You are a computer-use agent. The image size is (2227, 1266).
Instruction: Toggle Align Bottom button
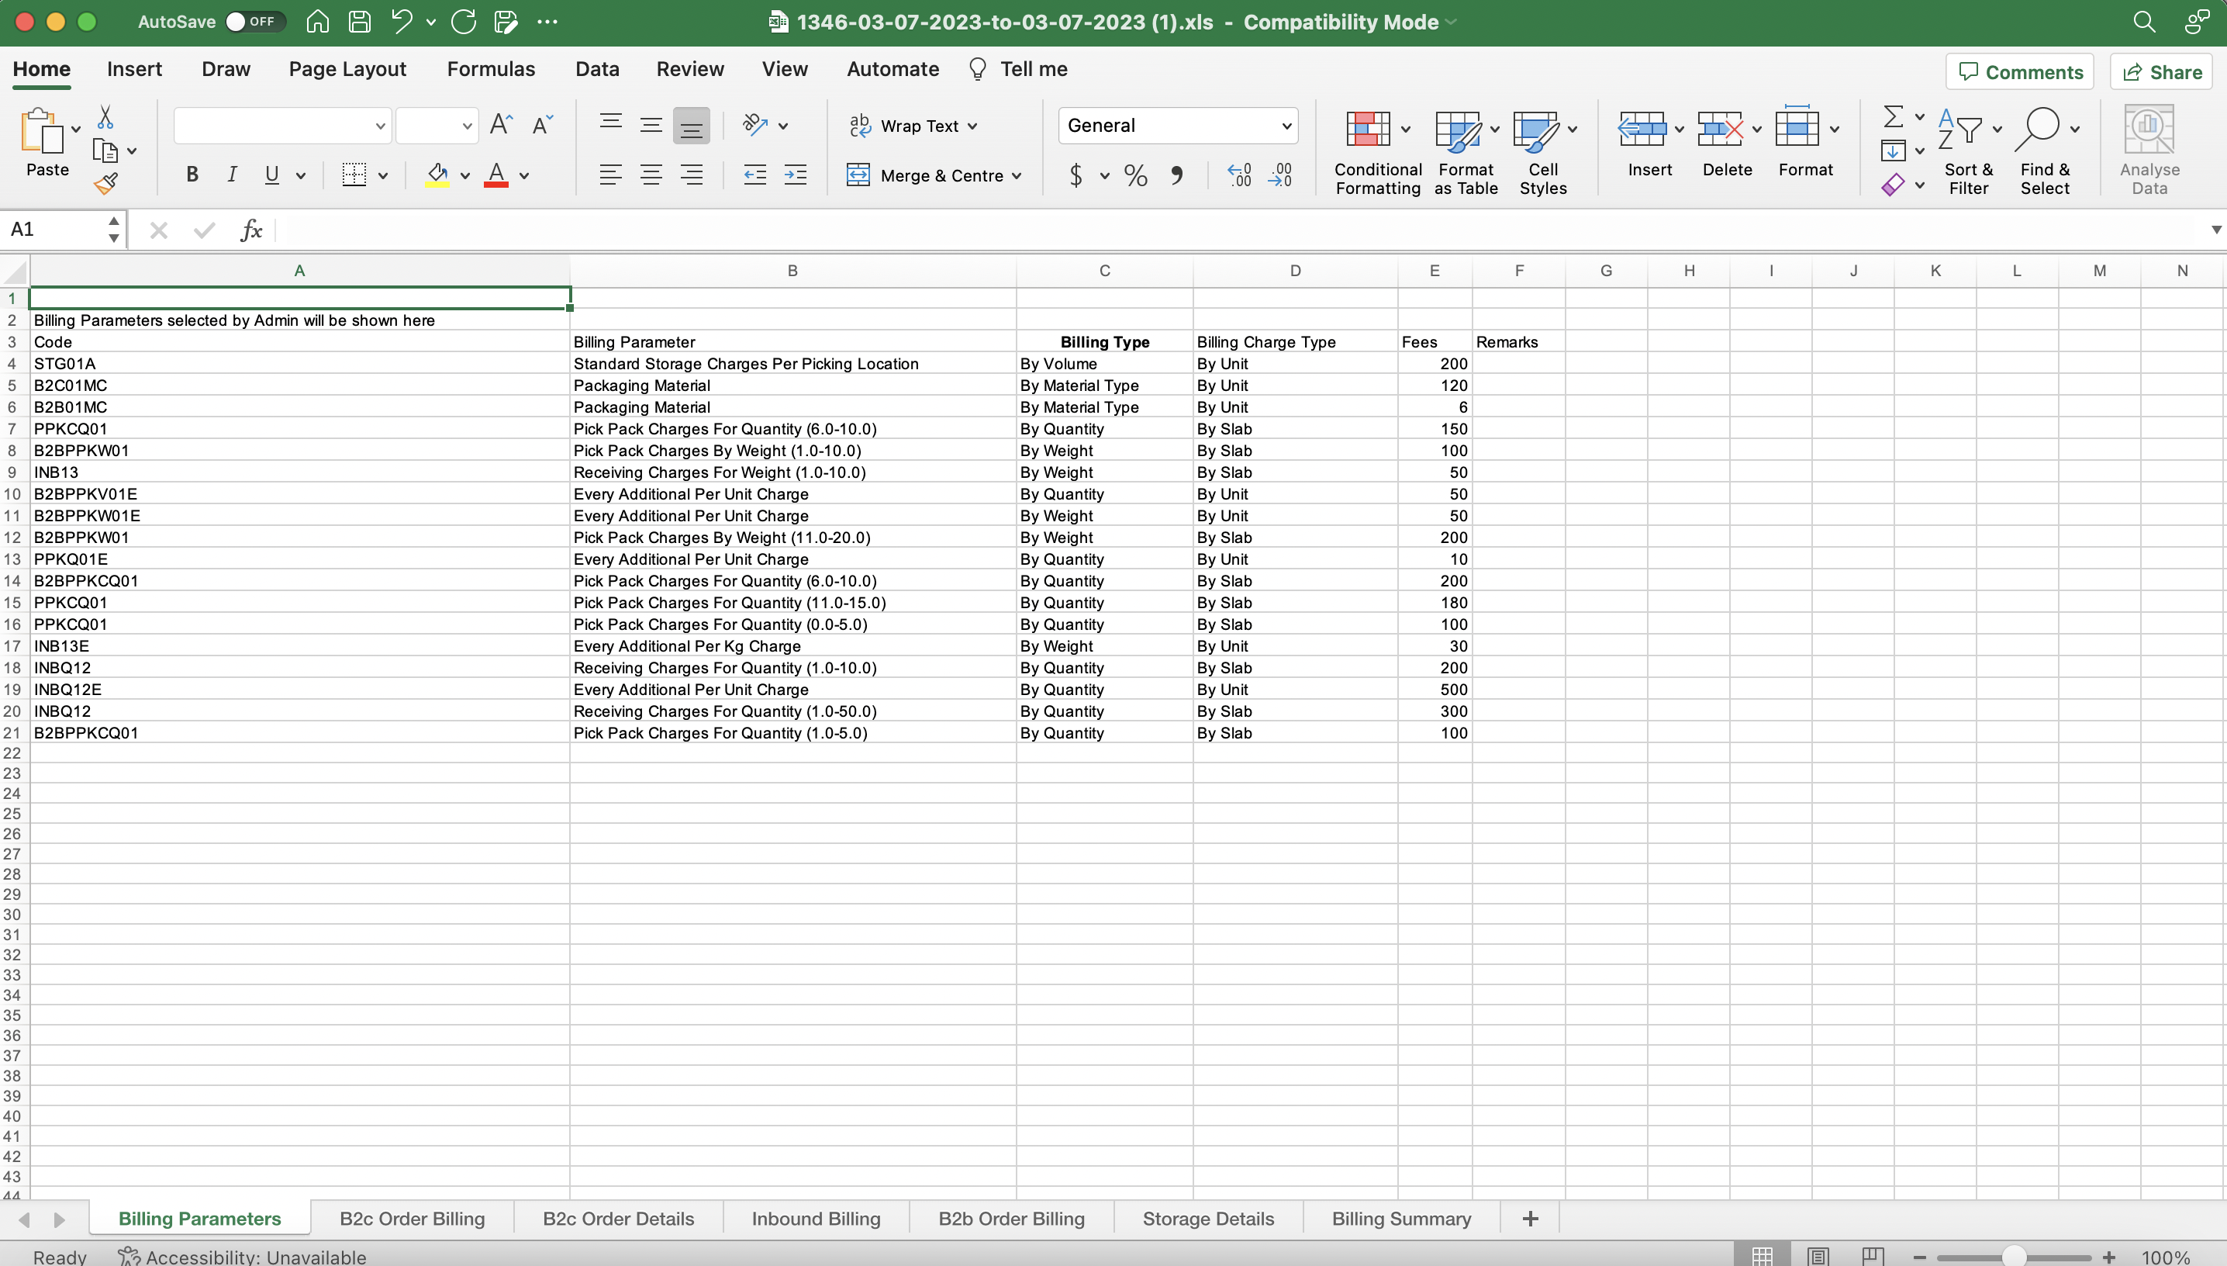[x=692, y=125]
